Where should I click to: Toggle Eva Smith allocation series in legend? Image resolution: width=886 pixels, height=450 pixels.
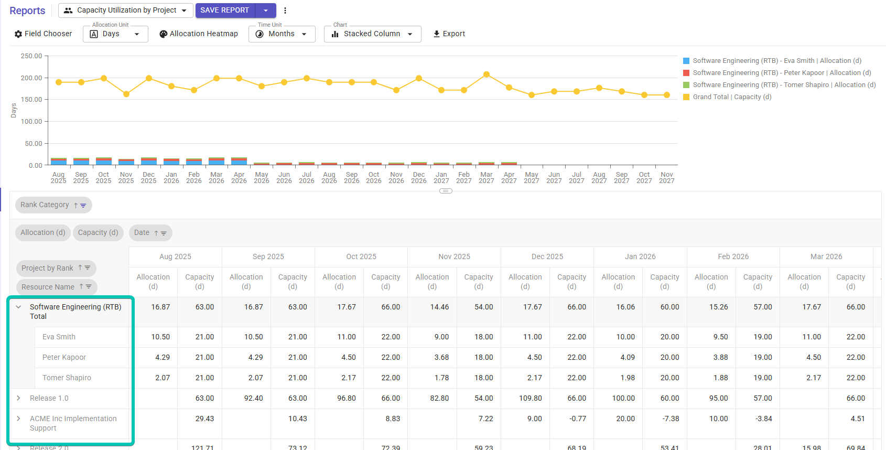[776, 61]
